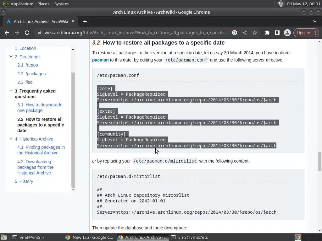
Task: Open the tab search dropdown arrow
Action: tap(314, 21)
